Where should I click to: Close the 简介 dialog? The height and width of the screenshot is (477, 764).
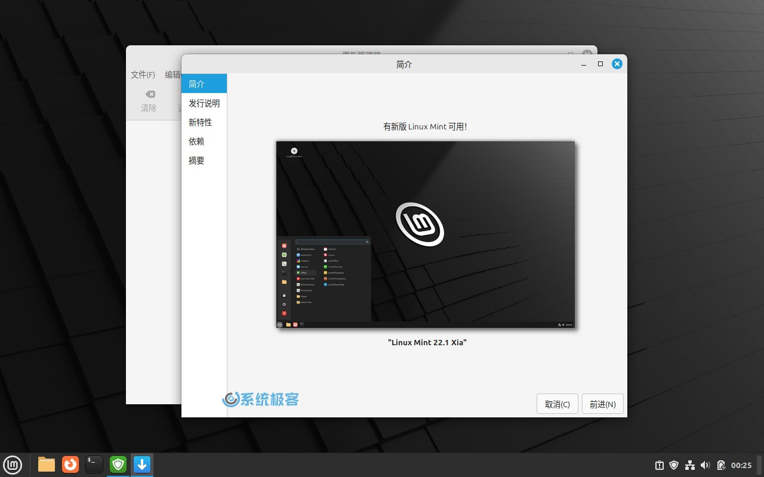click(x=617, y=64)
